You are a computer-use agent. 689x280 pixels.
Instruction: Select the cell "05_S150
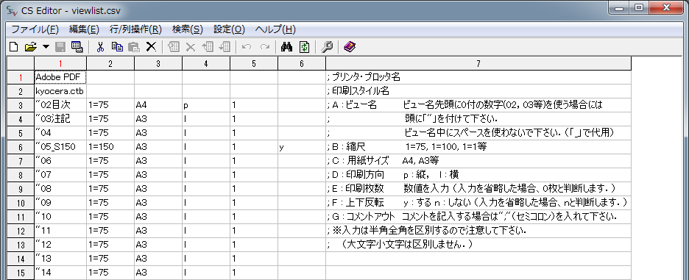(x=60, y=147)
